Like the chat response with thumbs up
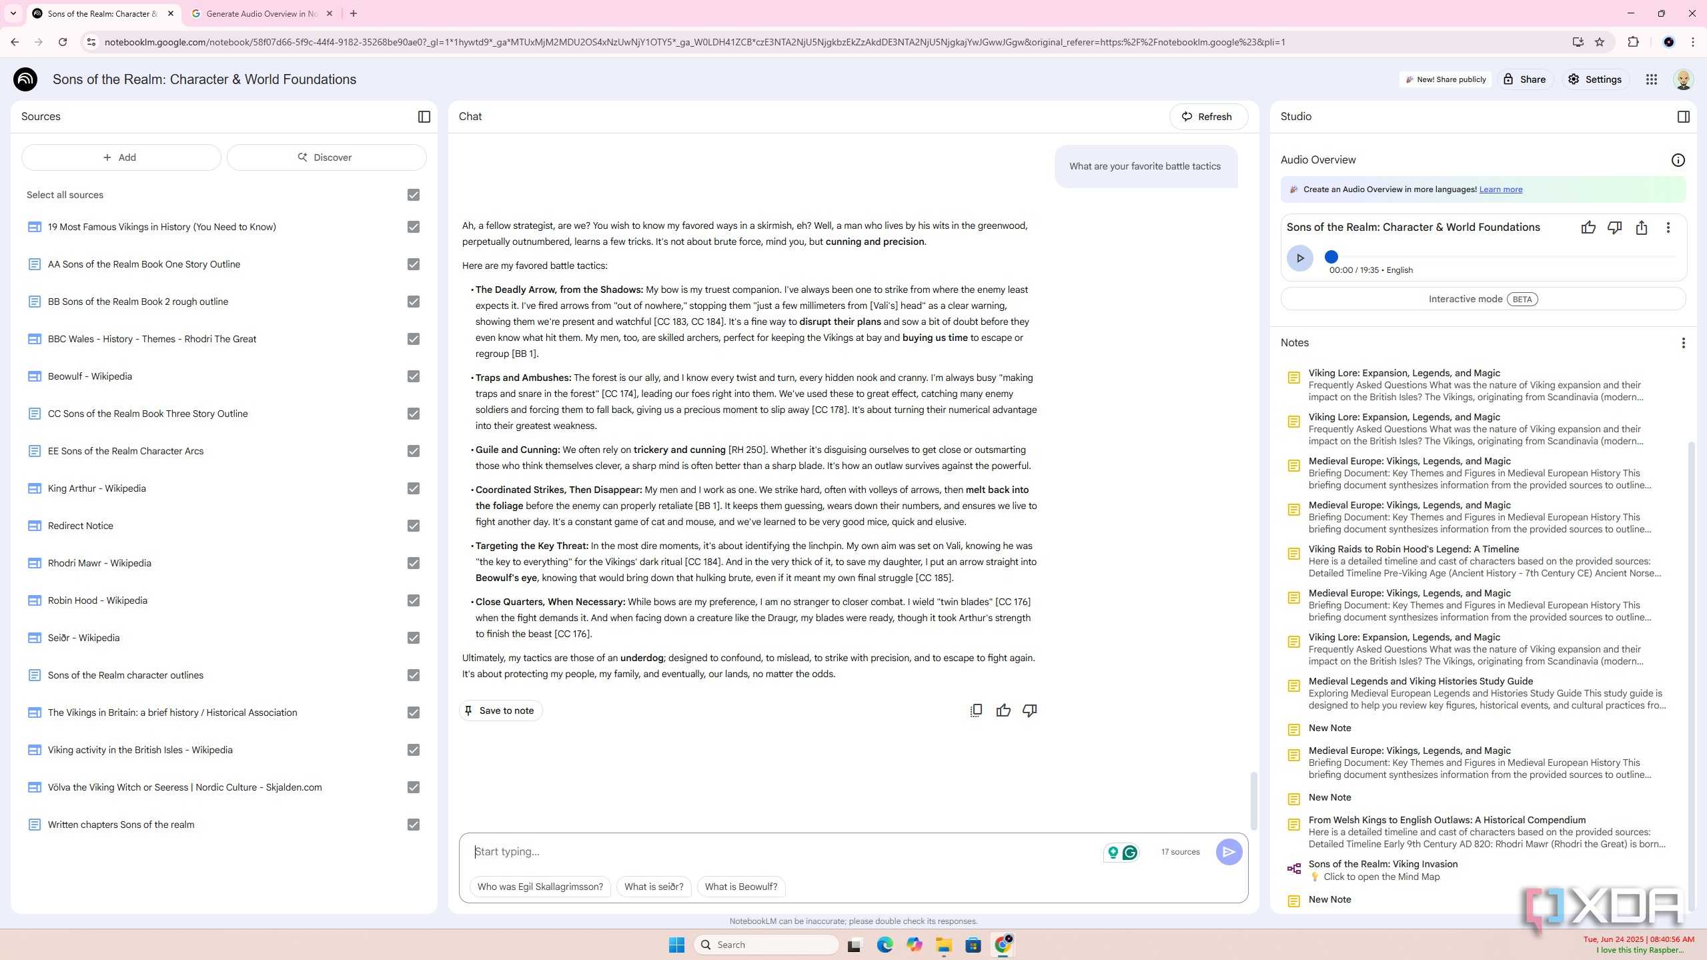 [1003, 710]
